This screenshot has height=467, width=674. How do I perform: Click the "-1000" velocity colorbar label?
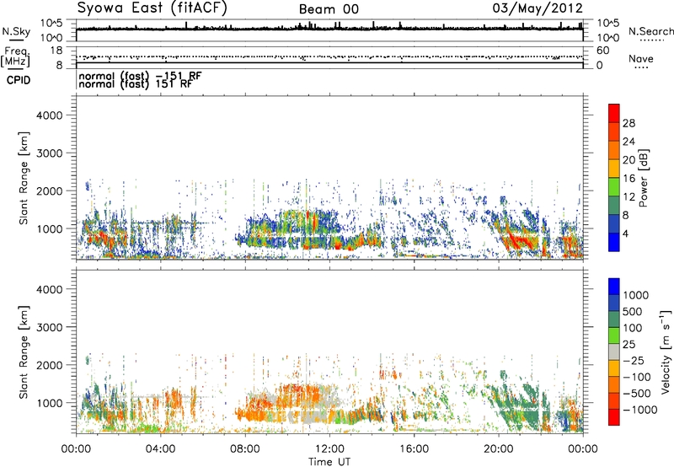pos(639,410)
